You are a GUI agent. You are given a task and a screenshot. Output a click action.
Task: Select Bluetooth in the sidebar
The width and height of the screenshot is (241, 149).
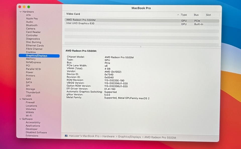point(32,25)
